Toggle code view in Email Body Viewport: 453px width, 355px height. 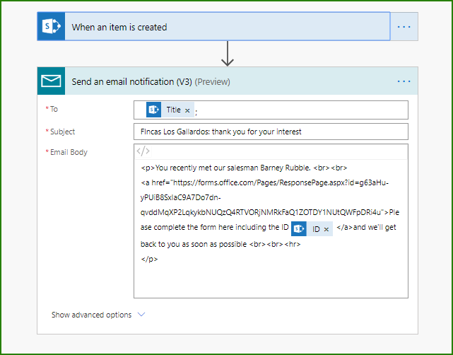tap(143, 151)
